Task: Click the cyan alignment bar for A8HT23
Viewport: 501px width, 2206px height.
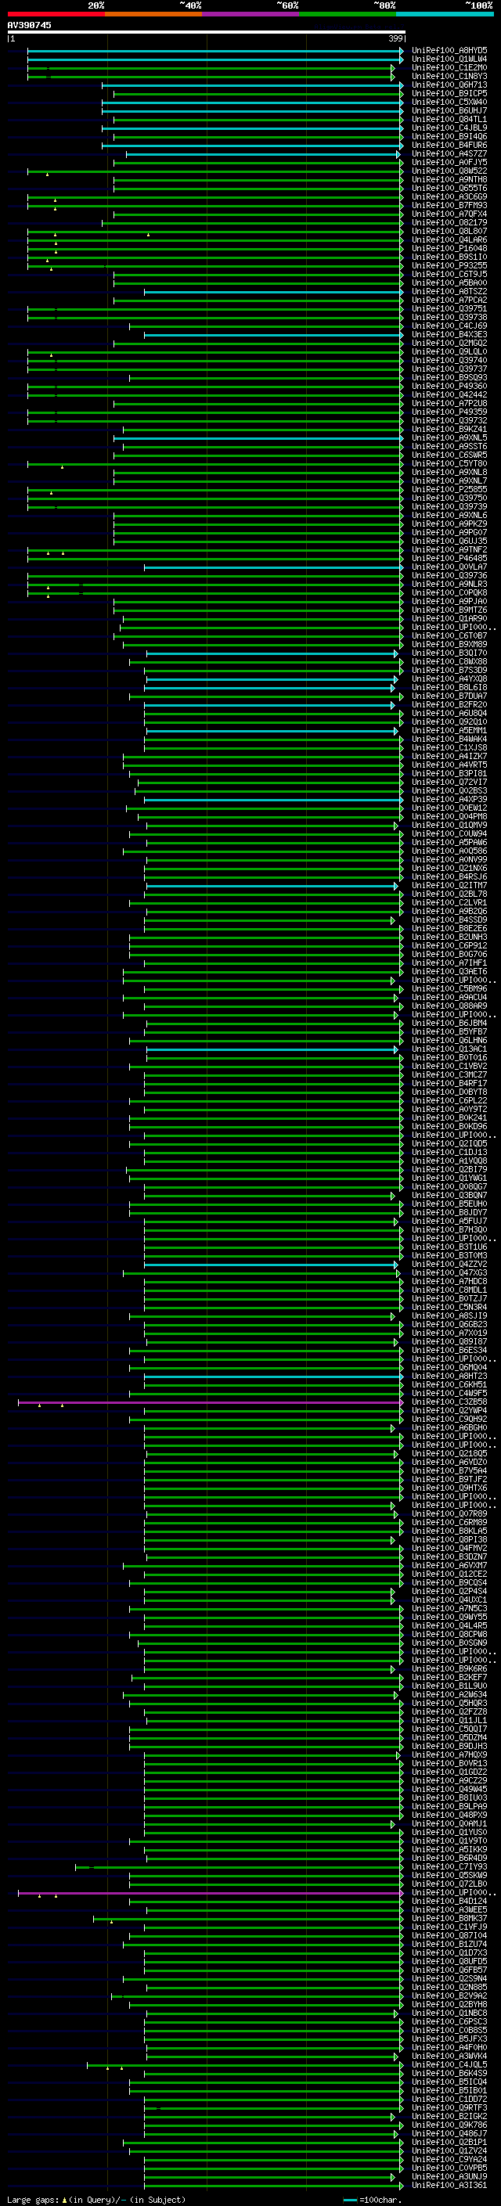Action: click(x=272, y=1377)
